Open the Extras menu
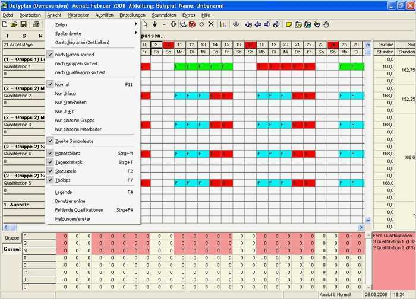 coord(188,15)
